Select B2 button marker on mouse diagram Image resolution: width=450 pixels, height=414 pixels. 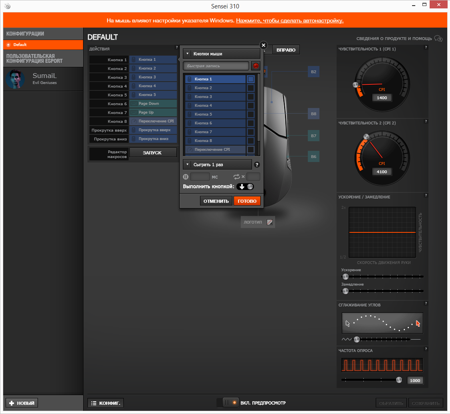point(313,72)
